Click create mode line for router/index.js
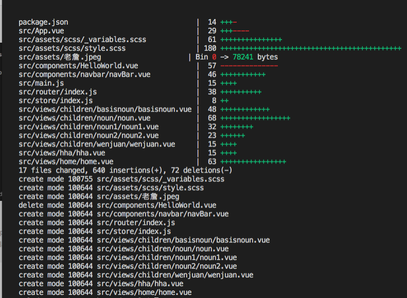The height and width of the screenshot is (298, 407). 97,223
